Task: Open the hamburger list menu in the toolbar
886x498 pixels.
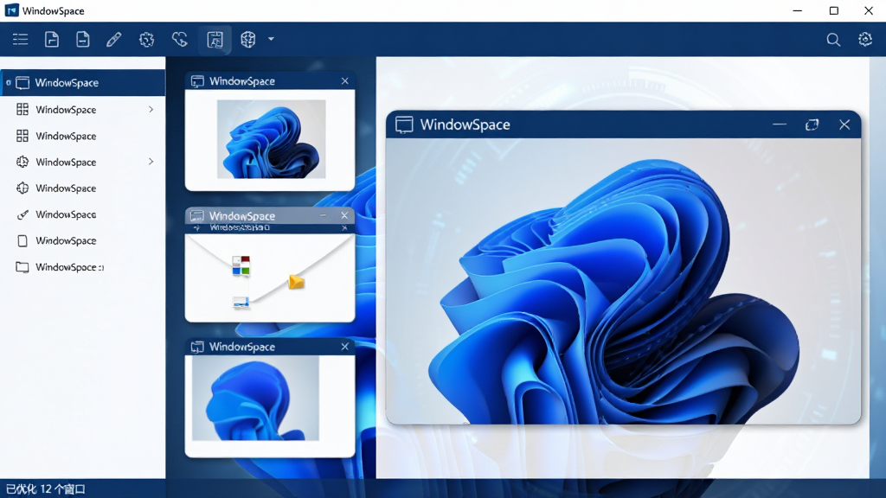Action: pyautogui.click(x=21, y=40)
